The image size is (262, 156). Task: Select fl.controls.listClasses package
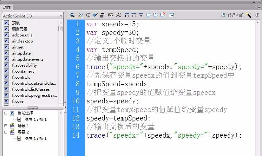click(x=31, y=89)
